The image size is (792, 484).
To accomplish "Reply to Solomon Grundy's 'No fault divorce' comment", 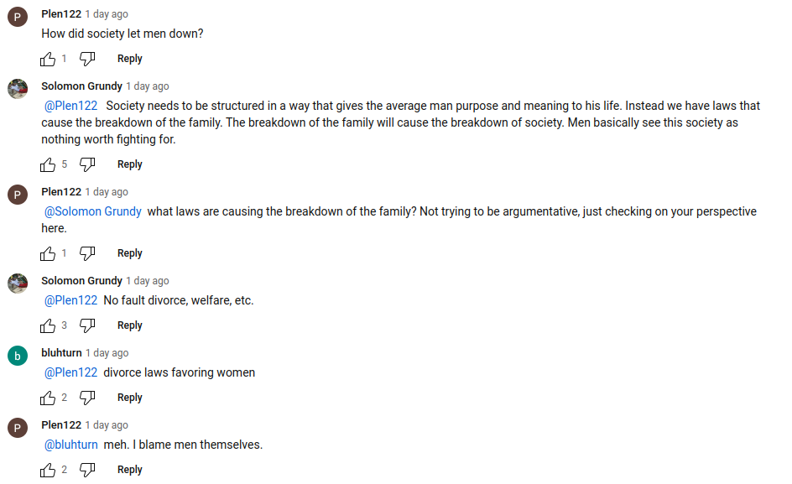I will pos(129,325).
